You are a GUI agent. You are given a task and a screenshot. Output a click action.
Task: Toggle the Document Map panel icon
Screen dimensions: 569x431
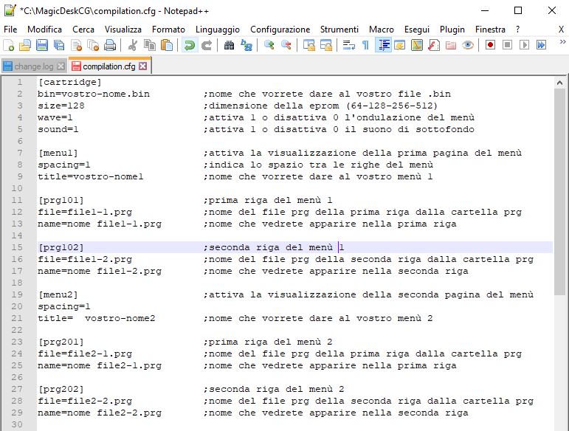[417, 45]
